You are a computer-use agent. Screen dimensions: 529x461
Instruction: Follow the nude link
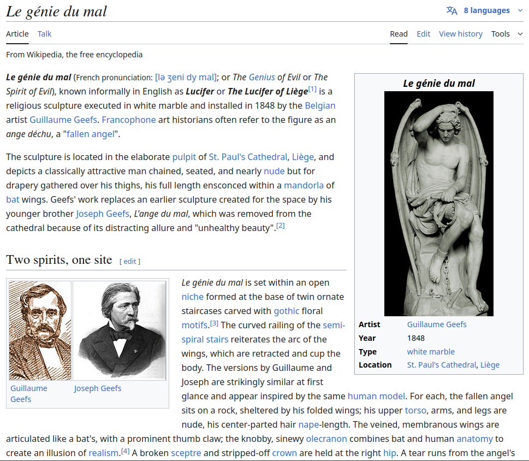coord(274,171)
